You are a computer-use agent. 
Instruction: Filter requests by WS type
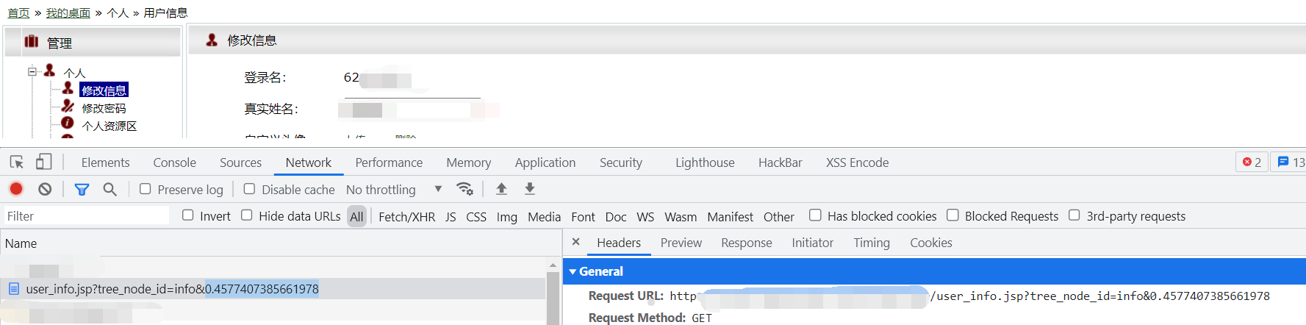pyautogui.click(x=645, y=216)
